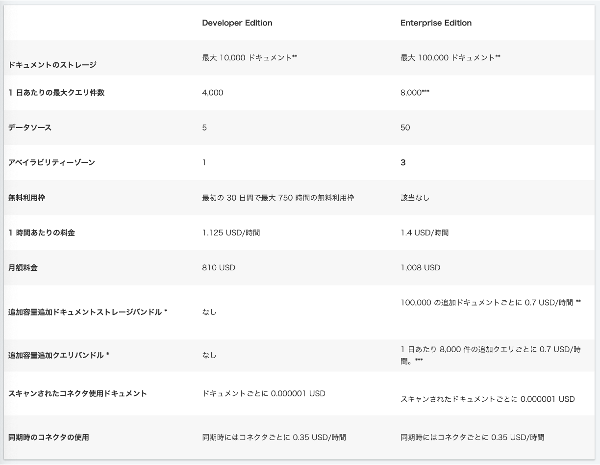The height and width of the screenshot is (465, 600).
Task: Select the スキャンされたコネクタ使用ドキュメント row label
Action: 77,393
